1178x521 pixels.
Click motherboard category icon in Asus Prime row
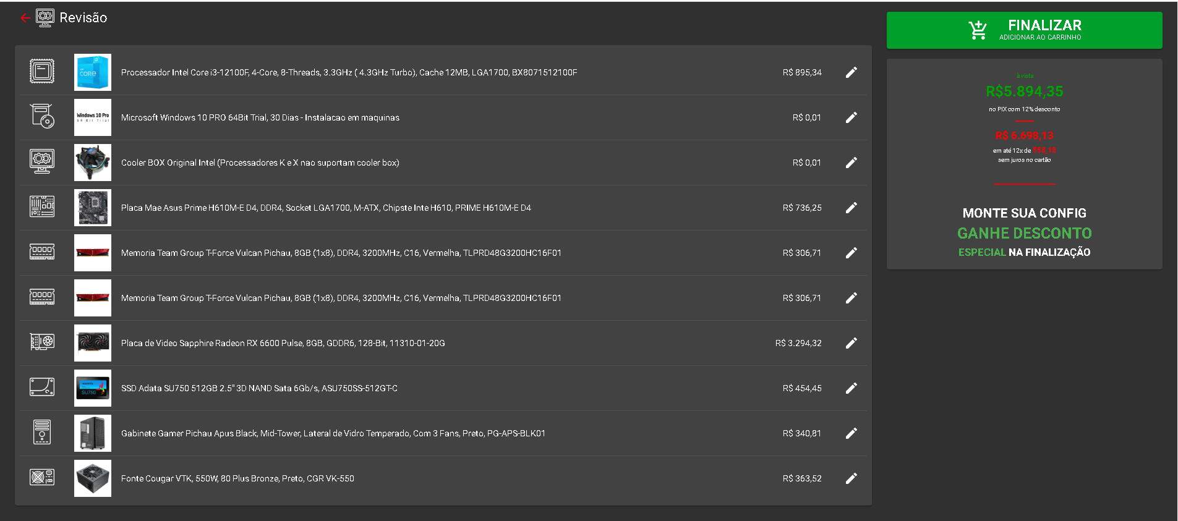click(x=42, y=206)
